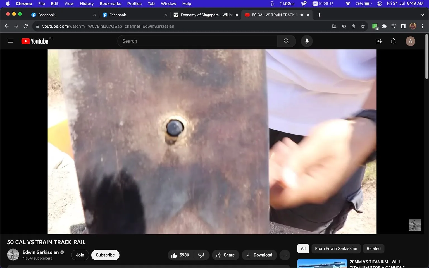Bookmark this page with the star icon

363,26
